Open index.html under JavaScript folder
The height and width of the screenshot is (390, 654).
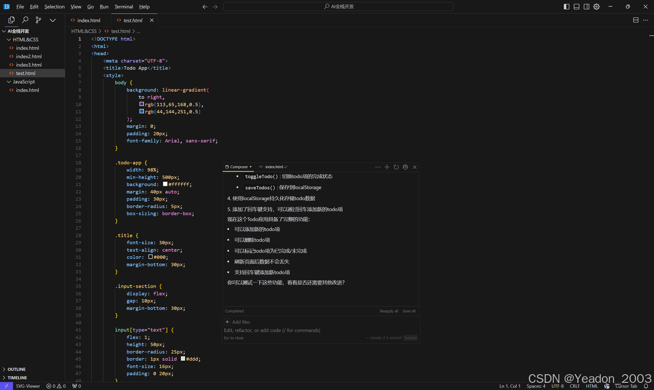pyautogui.click(x=33, y=90)
